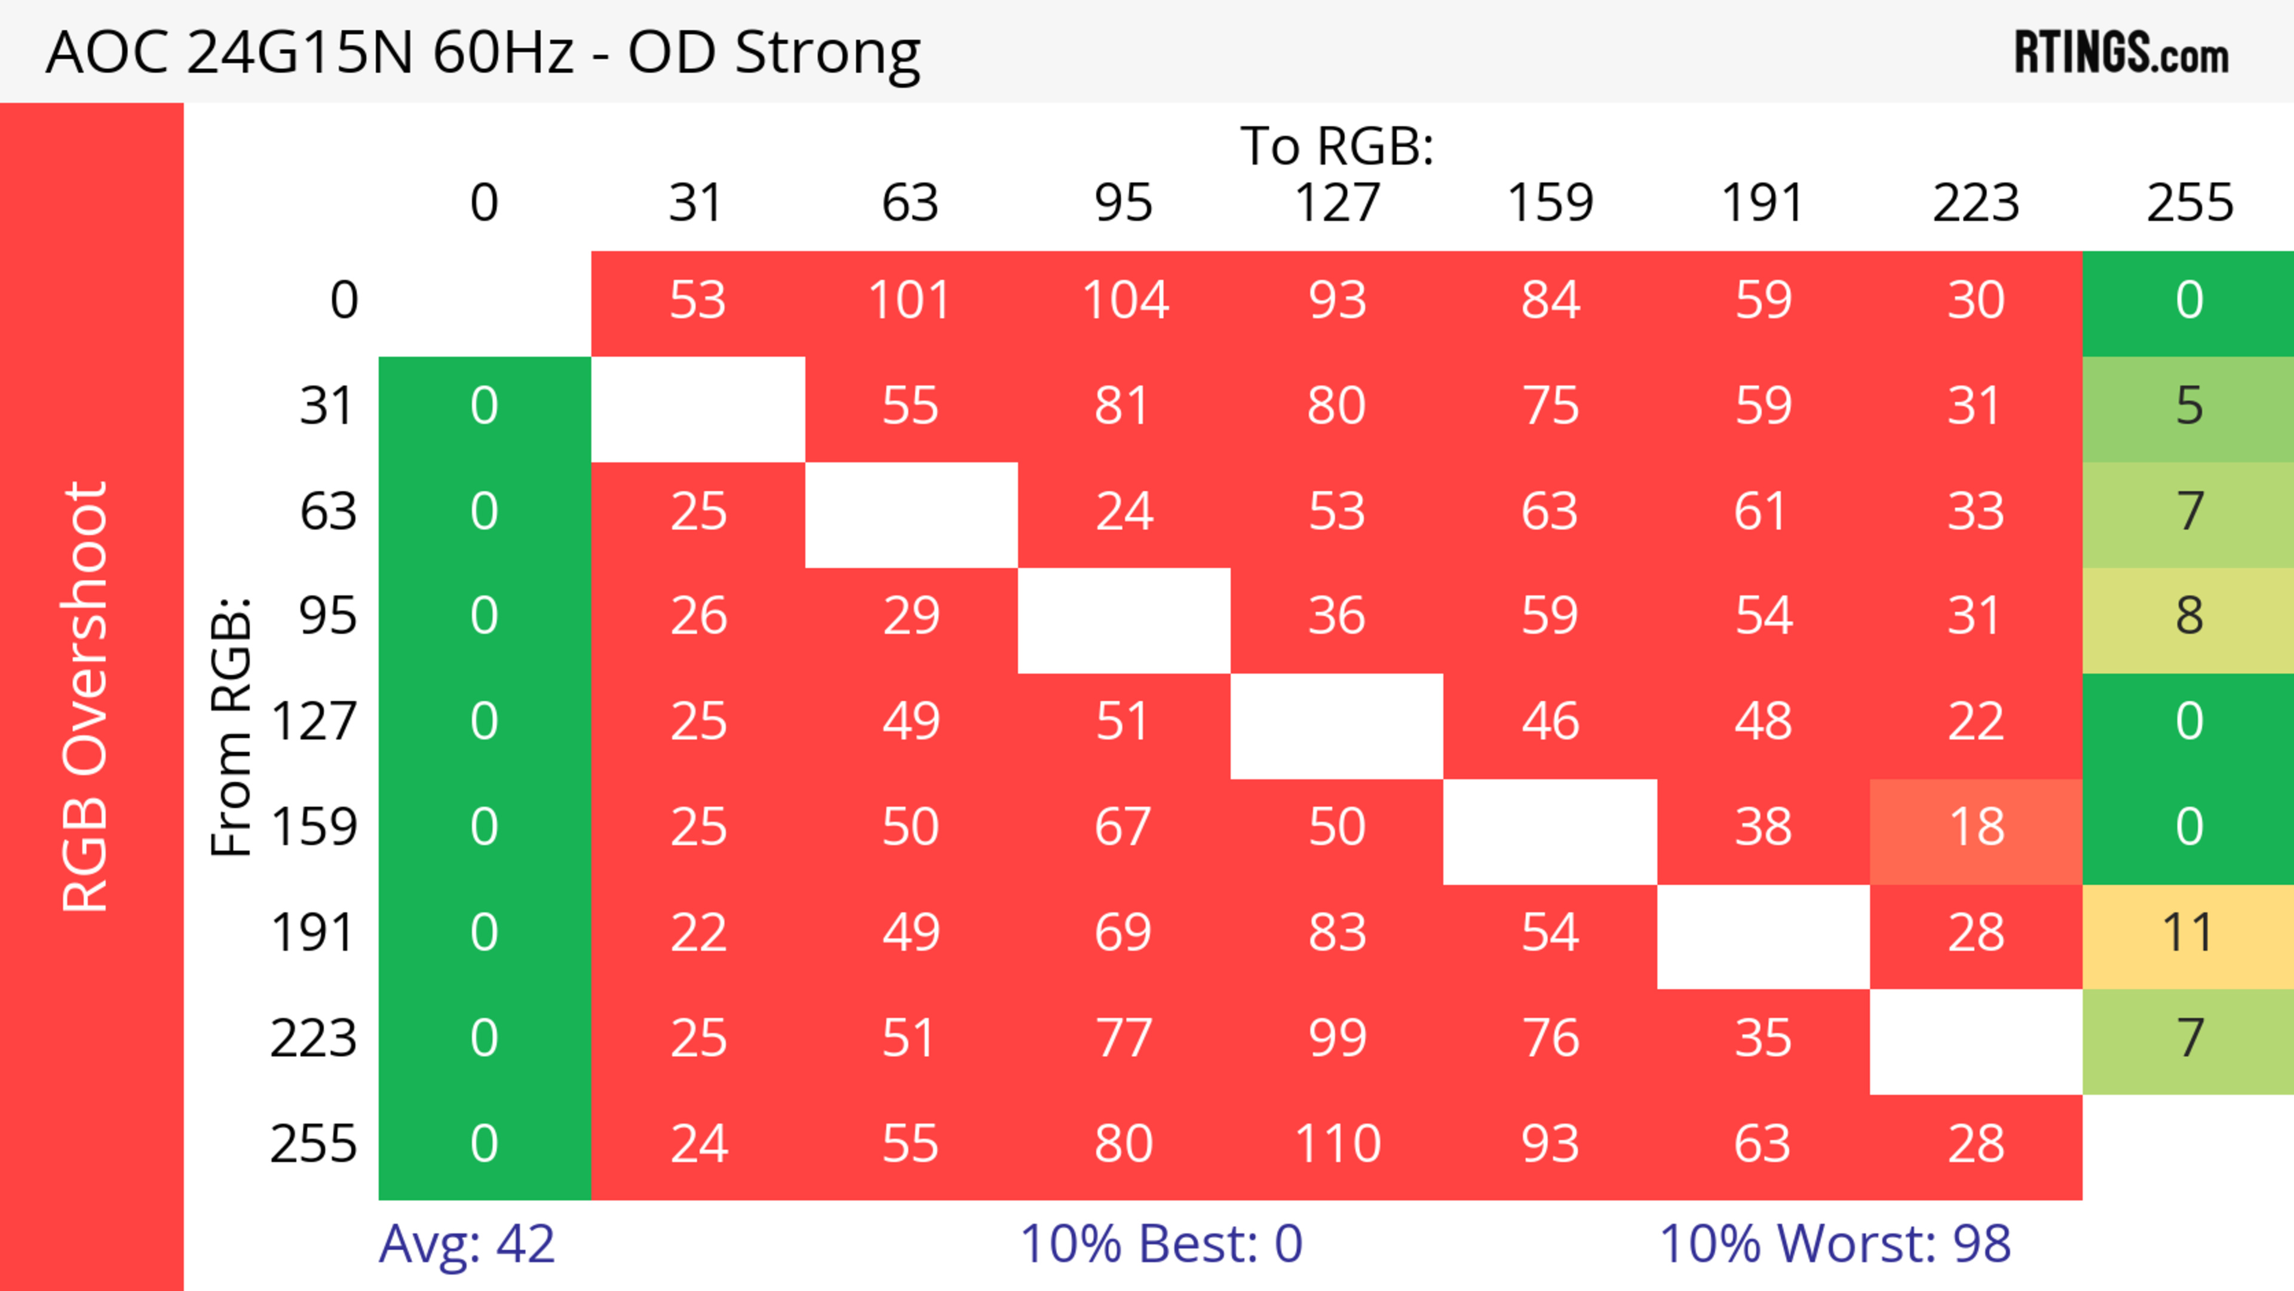
Task: Click the cell with value 110
Action: (1337, 1144)
